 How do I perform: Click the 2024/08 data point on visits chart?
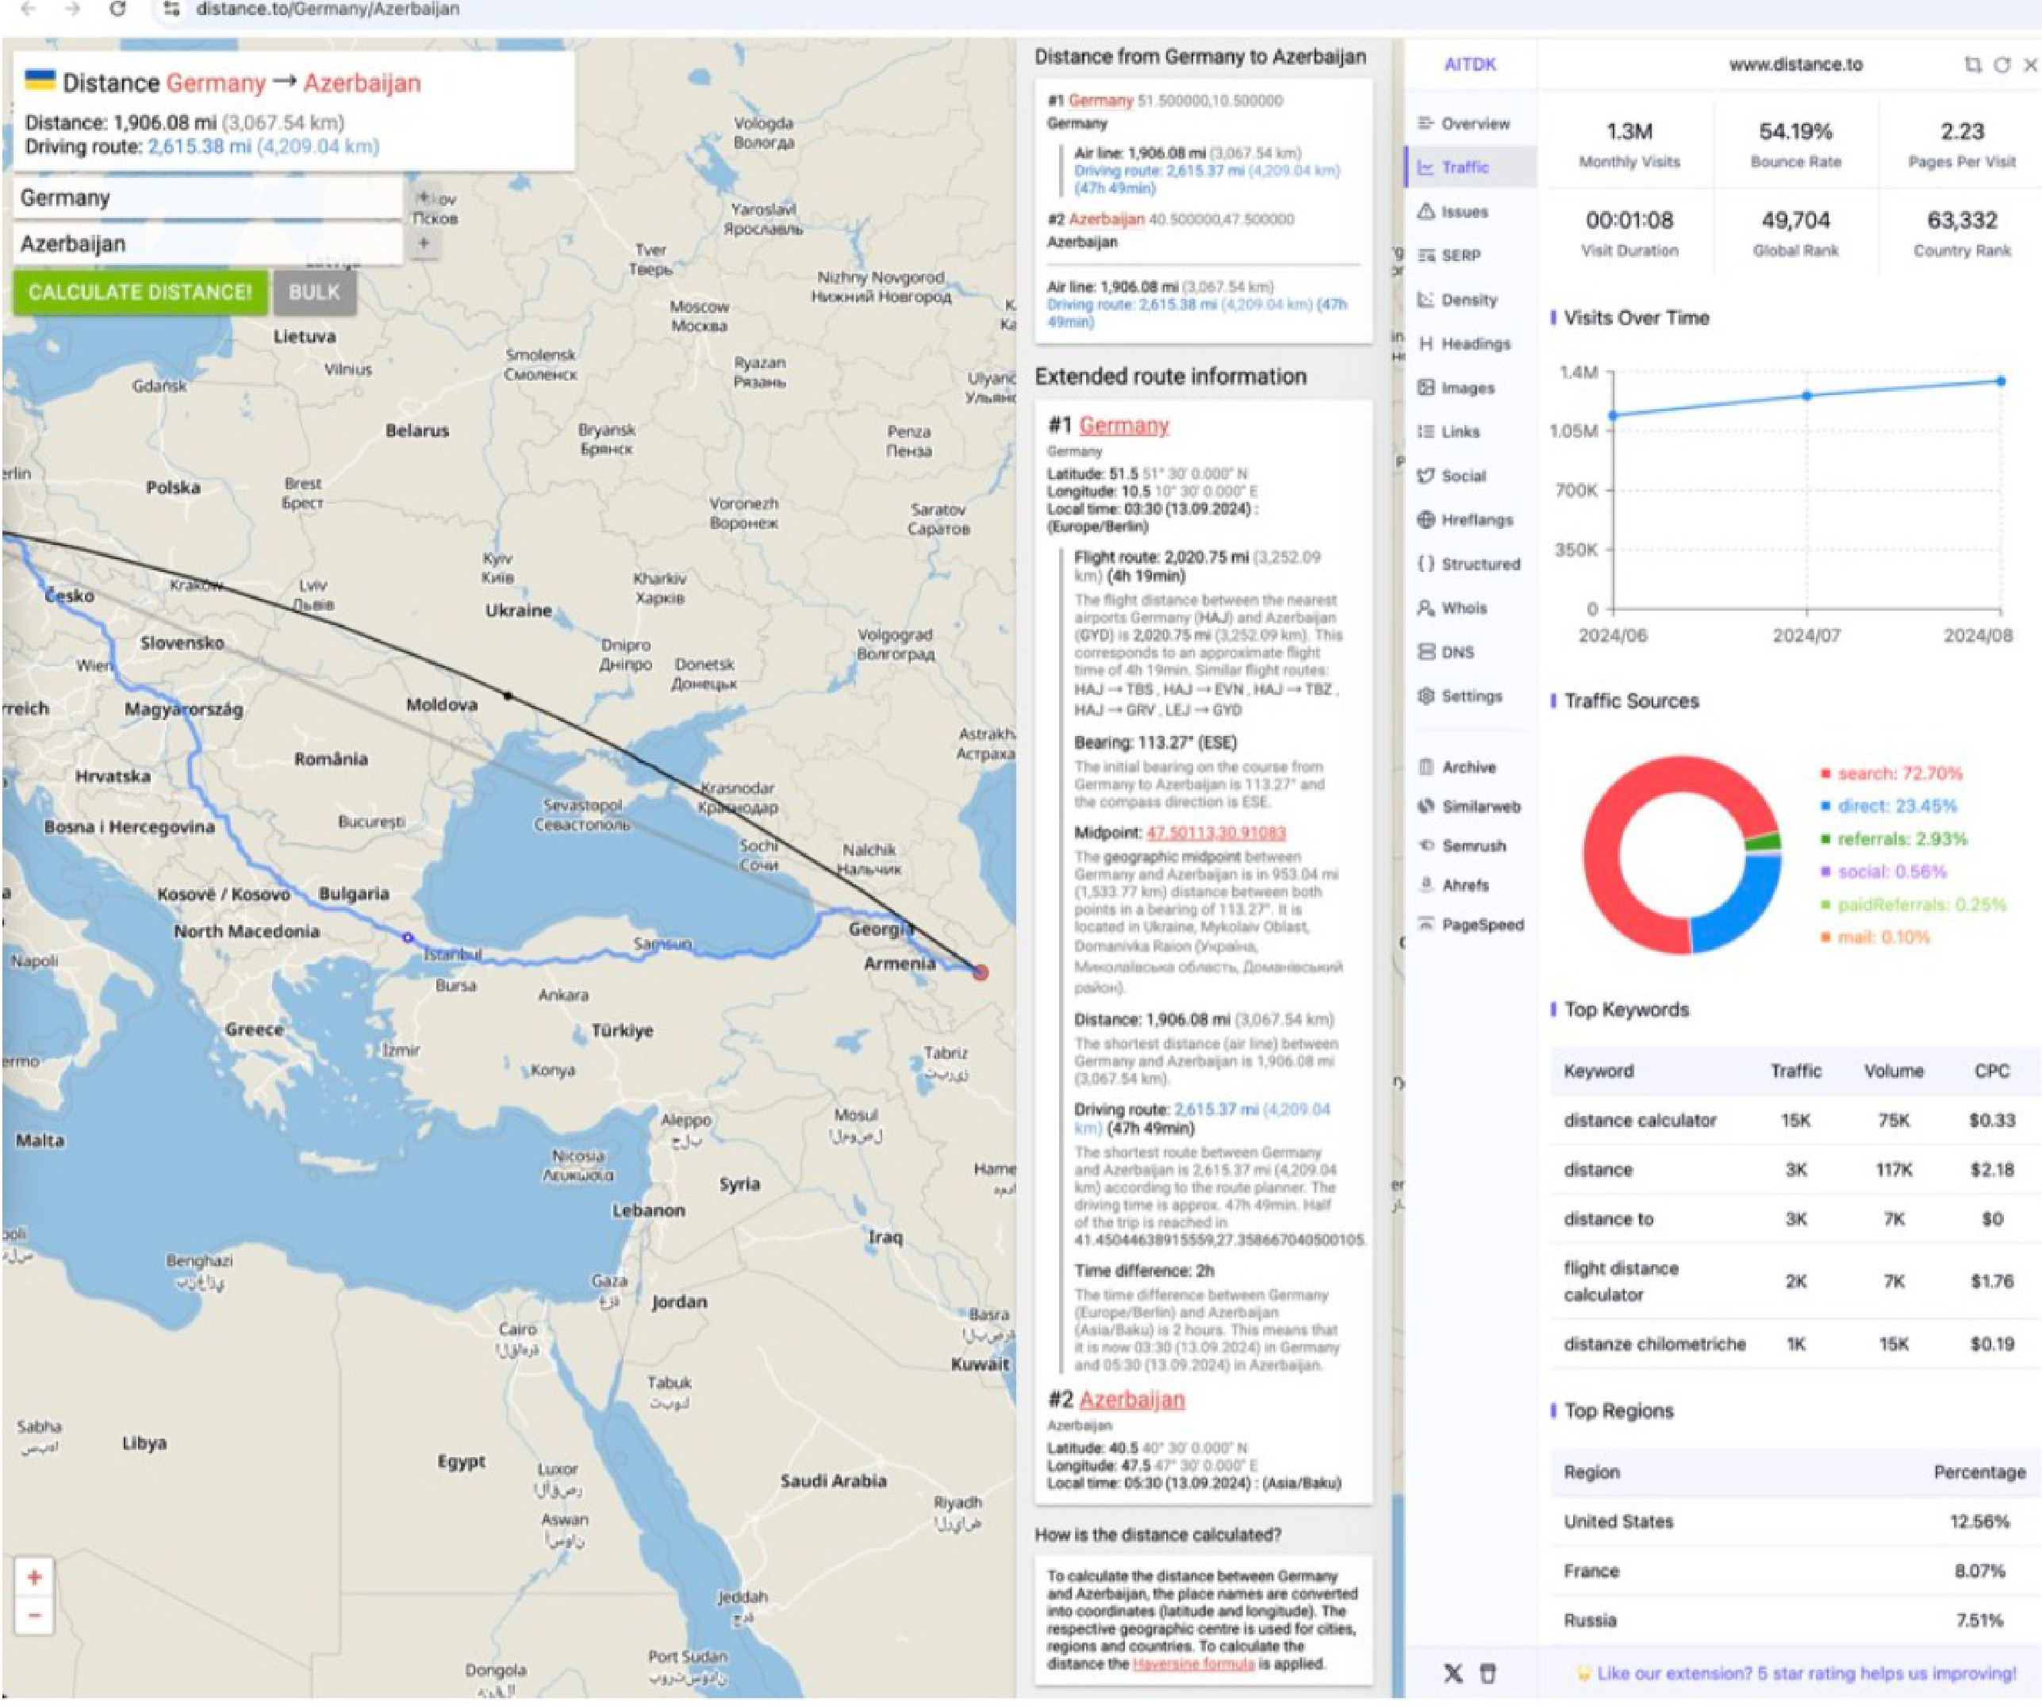click(x=2002, y=381)
